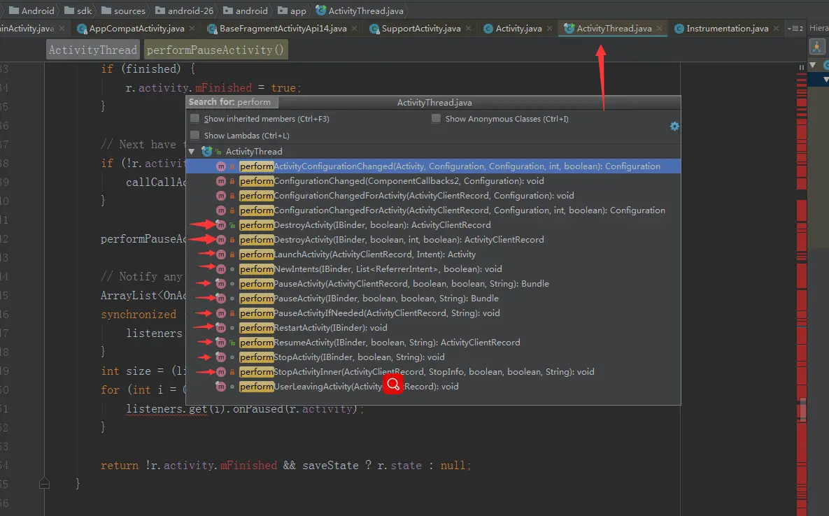
Task: Click code analysis indicator atop error stripe
Action: (x=802, y=67)
